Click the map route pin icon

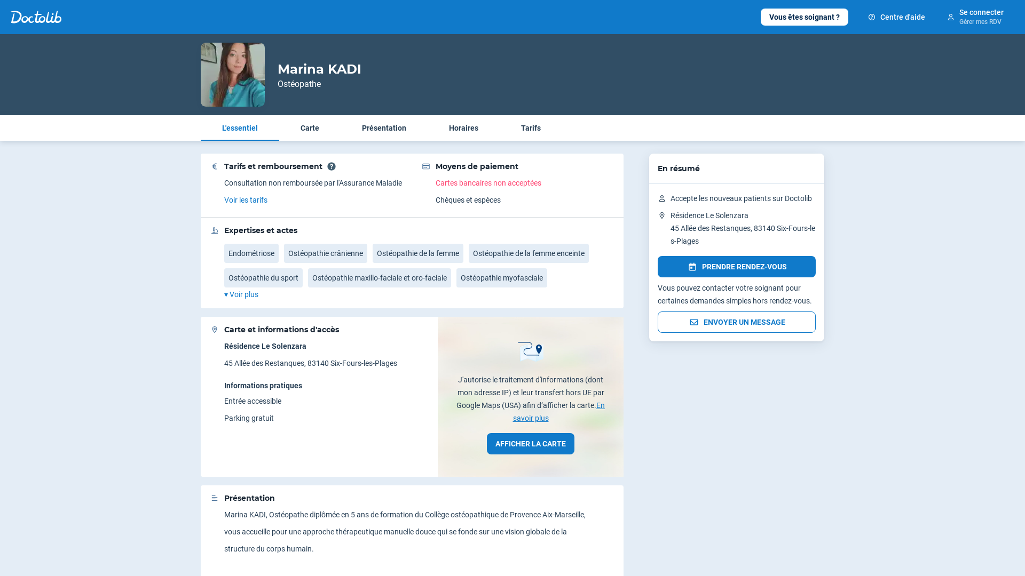(530, 351)
